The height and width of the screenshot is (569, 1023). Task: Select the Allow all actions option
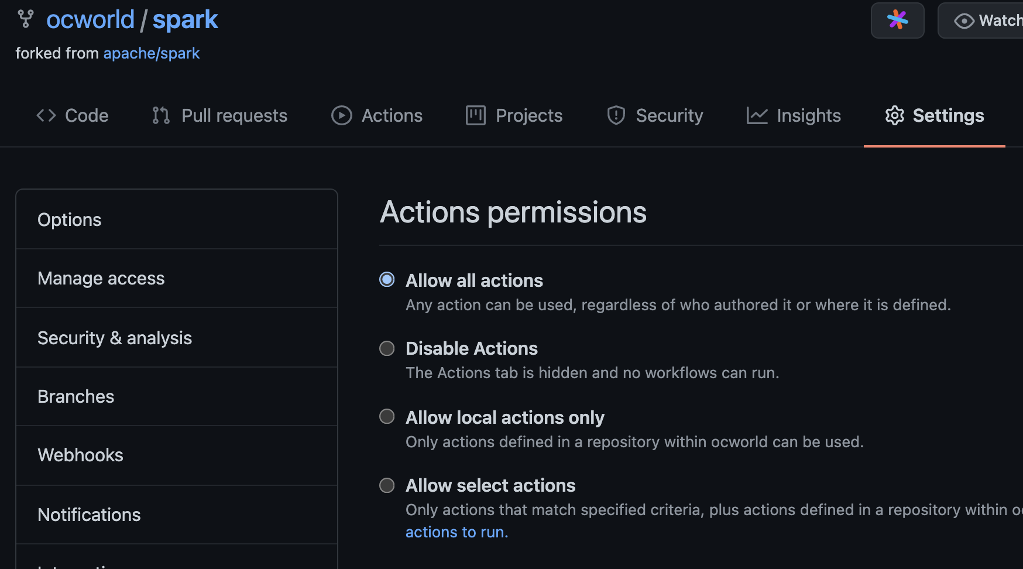[x=387, y=280]
